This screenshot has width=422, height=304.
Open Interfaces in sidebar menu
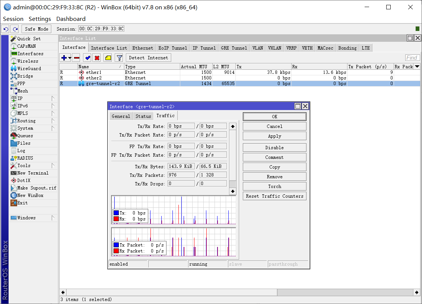tap(30, 54)
